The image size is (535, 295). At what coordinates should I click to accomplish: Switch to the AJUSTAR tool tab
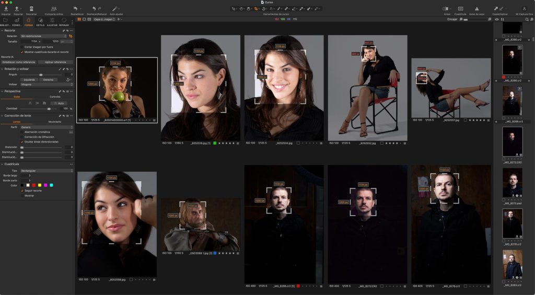(52, 22)
